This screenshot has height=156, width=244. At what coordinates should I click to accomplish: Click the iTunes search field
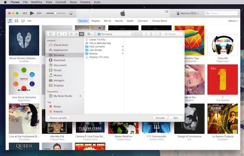point(222,13)
